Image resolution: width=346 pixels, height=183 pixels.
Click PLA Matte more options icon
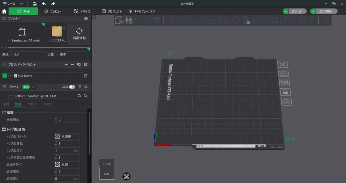pyautogui.click(x=85, y=76)
